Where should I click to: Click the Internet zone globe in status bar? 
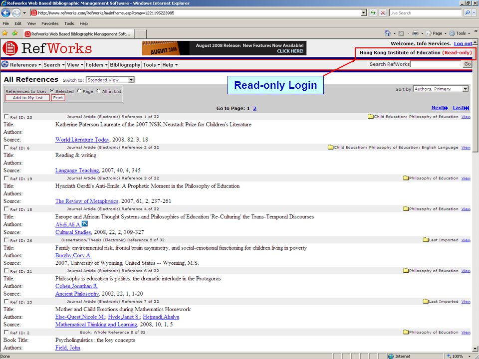[391, 356]
